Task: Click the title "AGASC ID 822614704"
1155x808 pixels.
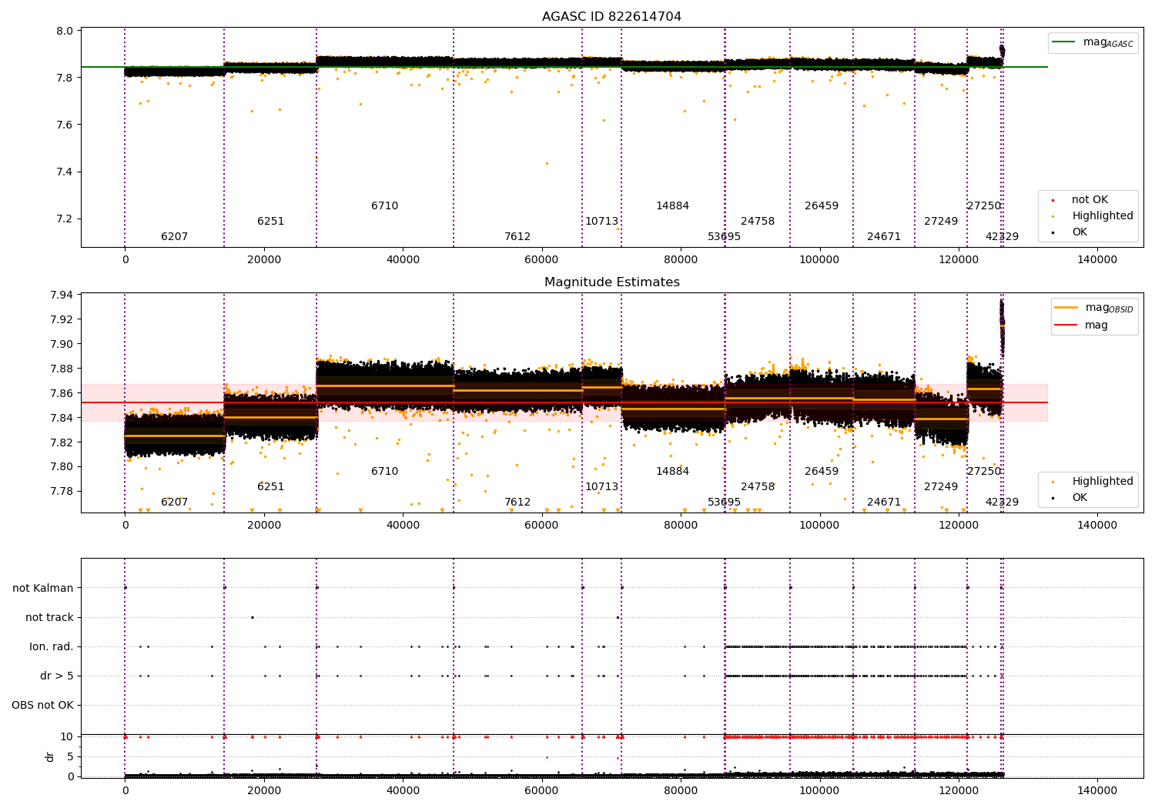Action: 611,17
